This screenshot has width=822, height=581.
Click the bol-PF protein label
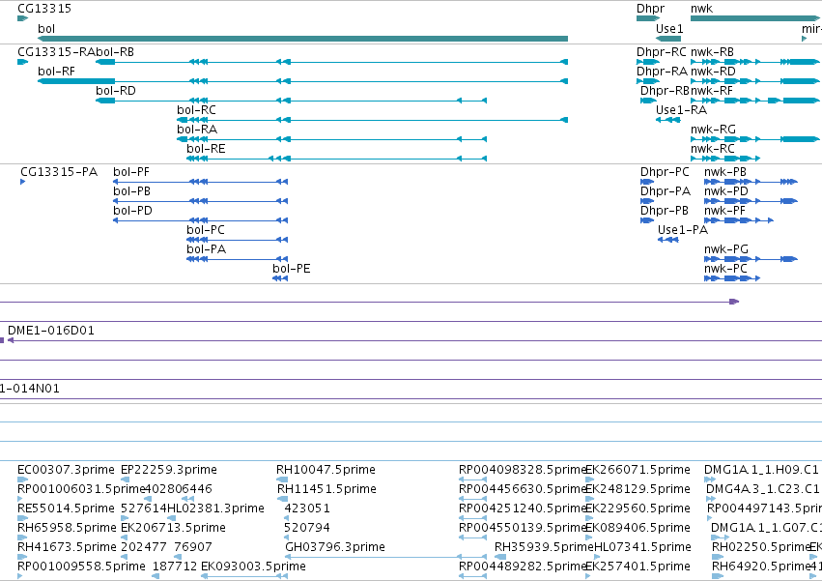(x=131, y=172)
